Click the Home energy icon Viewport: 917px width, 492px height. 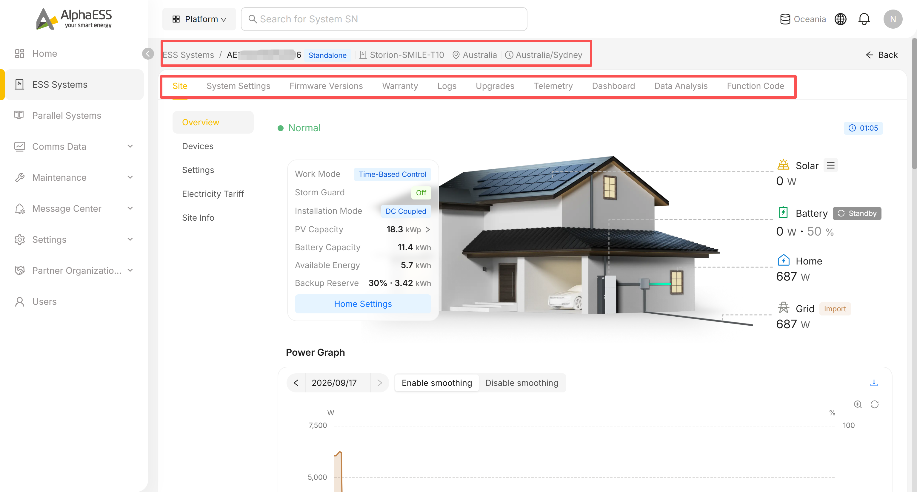(x=783, y=260)
